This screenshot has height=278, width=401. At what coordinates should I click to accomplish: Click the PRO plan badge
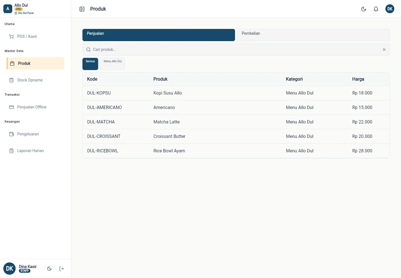(x=19, y=9)
